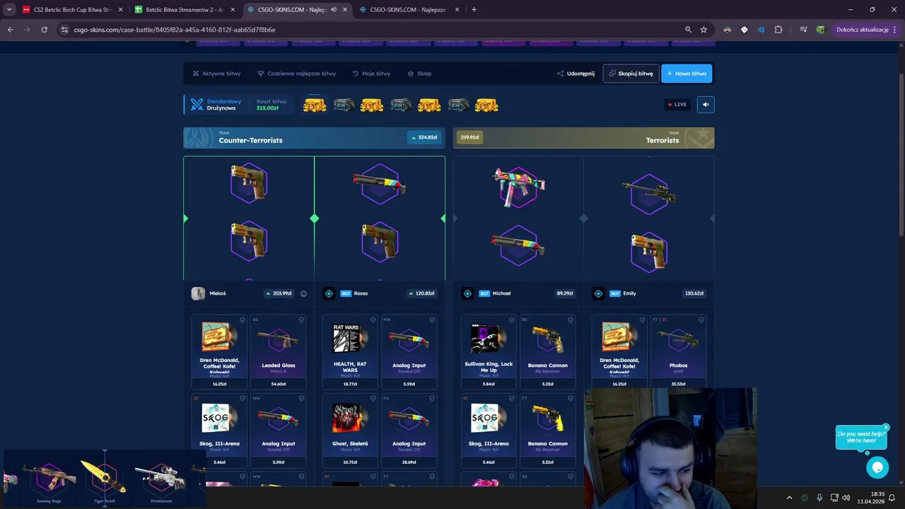Click the LIVE indicator badge
Viewport: 905px width, 509px height.
coord(677,105)
